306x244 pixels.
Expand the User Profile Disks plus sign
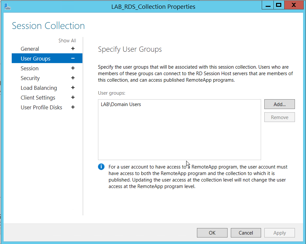pos(73,107)
